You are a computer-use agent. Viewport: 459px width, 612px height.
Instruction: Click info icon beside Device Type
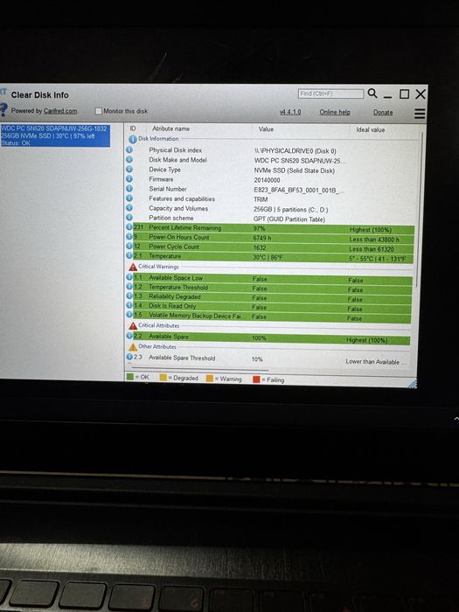click(x=129, y=169)
